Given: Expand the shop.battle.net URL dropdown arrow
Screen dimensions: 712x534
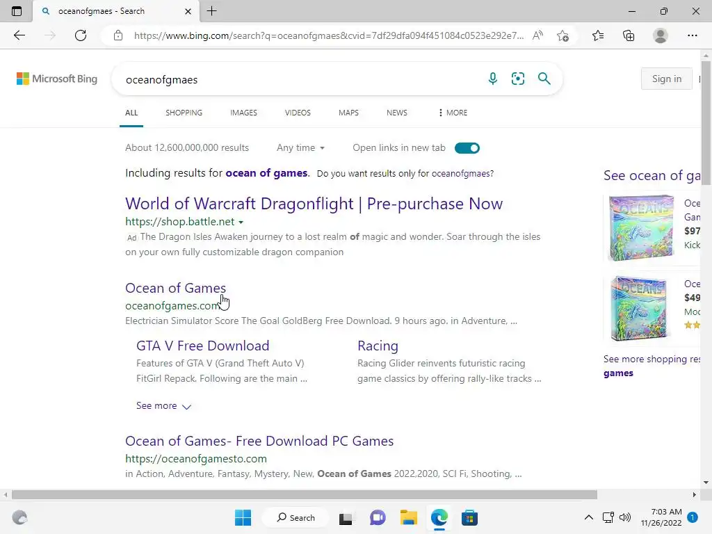Looking at the screenshot, I should 241,222.
